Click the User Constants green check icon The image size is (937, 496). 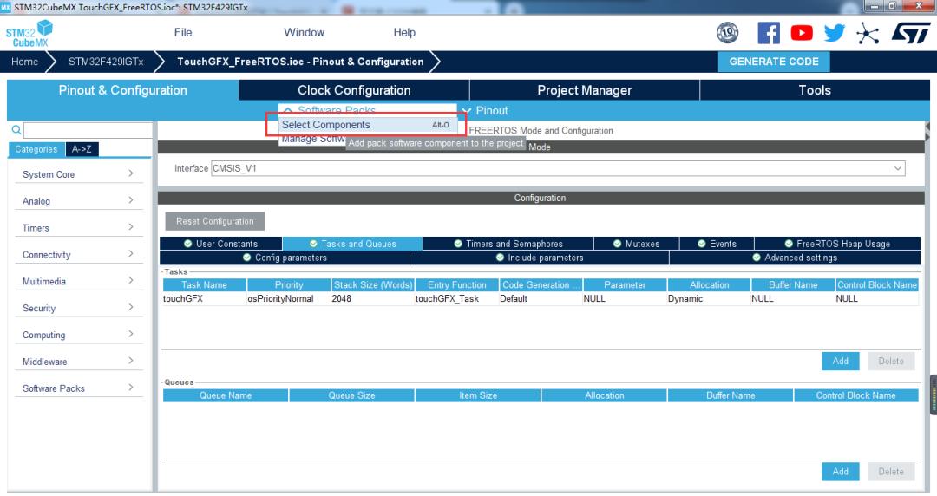187,244
